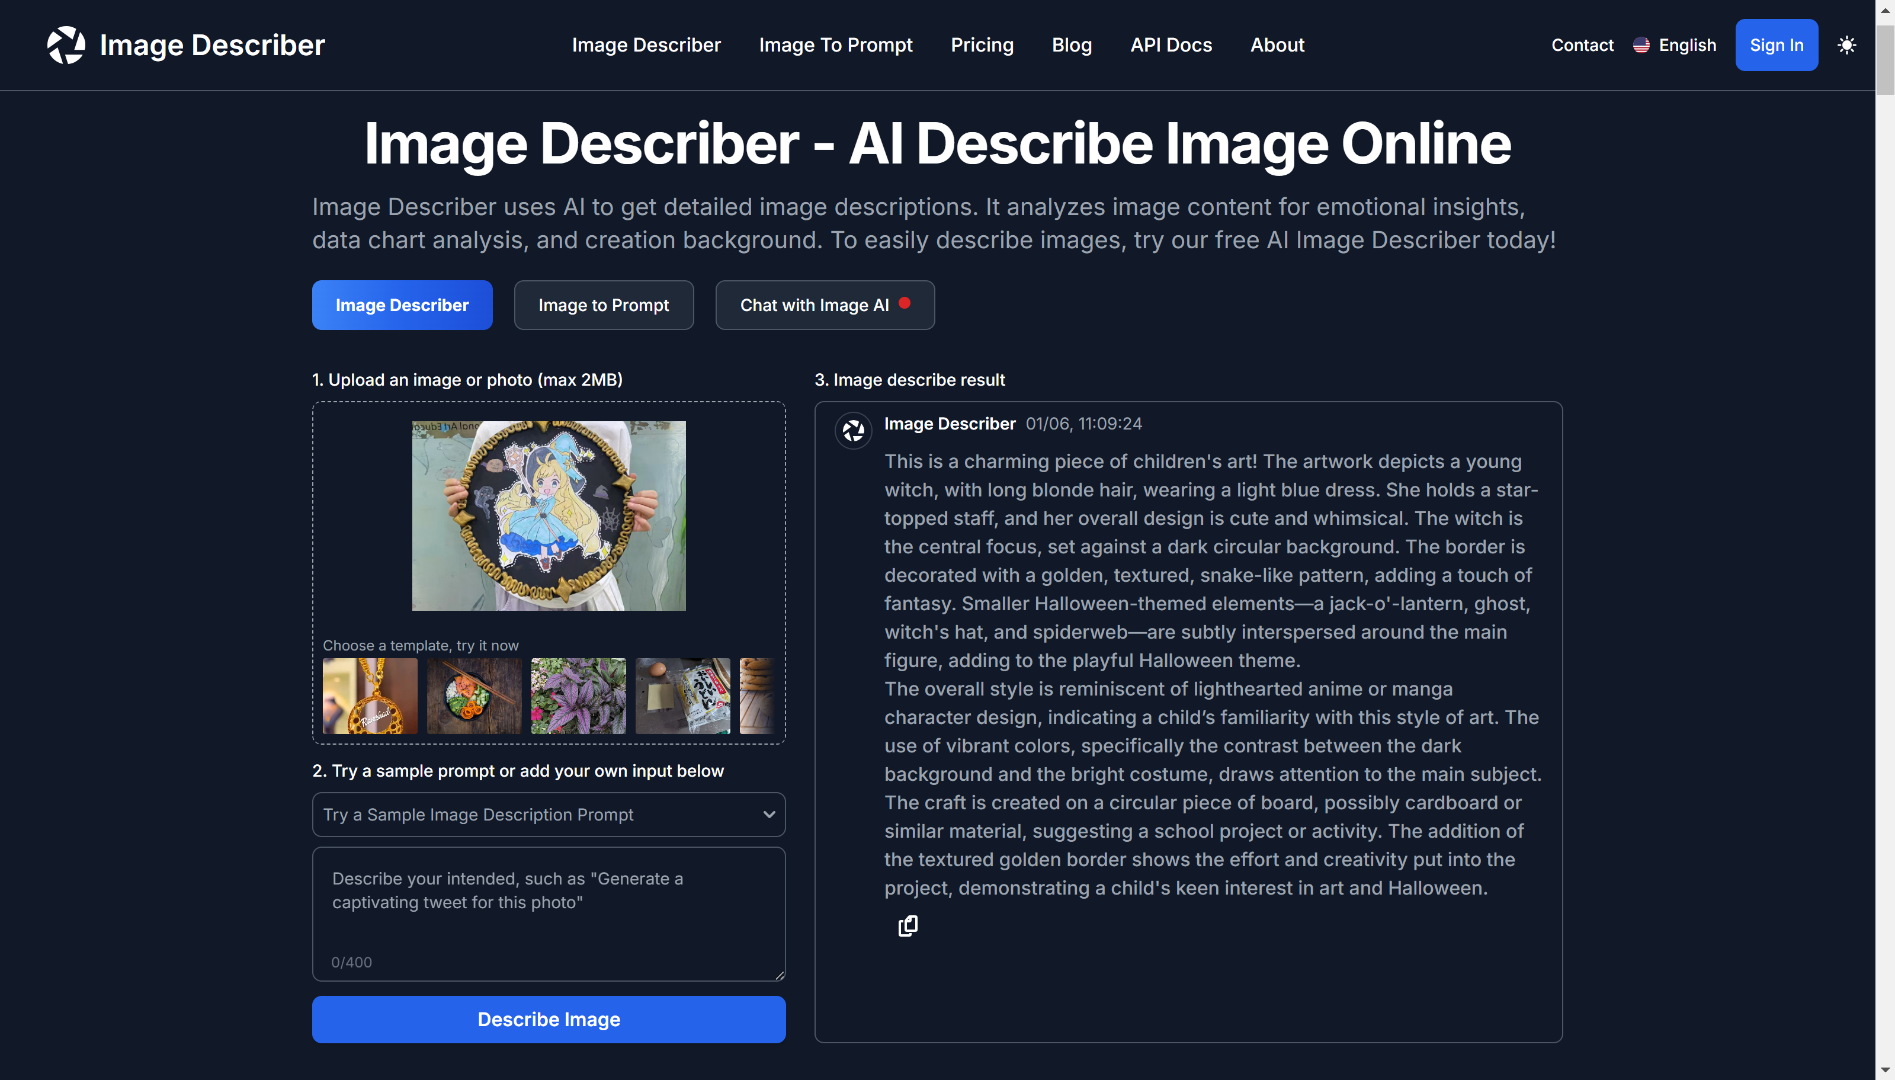Copy the description using the copy icon

point(907,927)
